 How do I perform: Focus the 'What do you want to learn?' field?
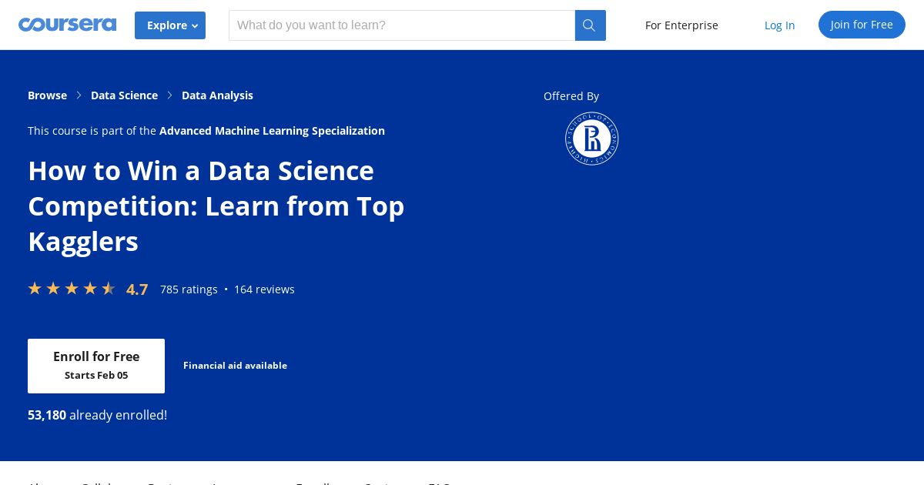[x=401, y=25]
